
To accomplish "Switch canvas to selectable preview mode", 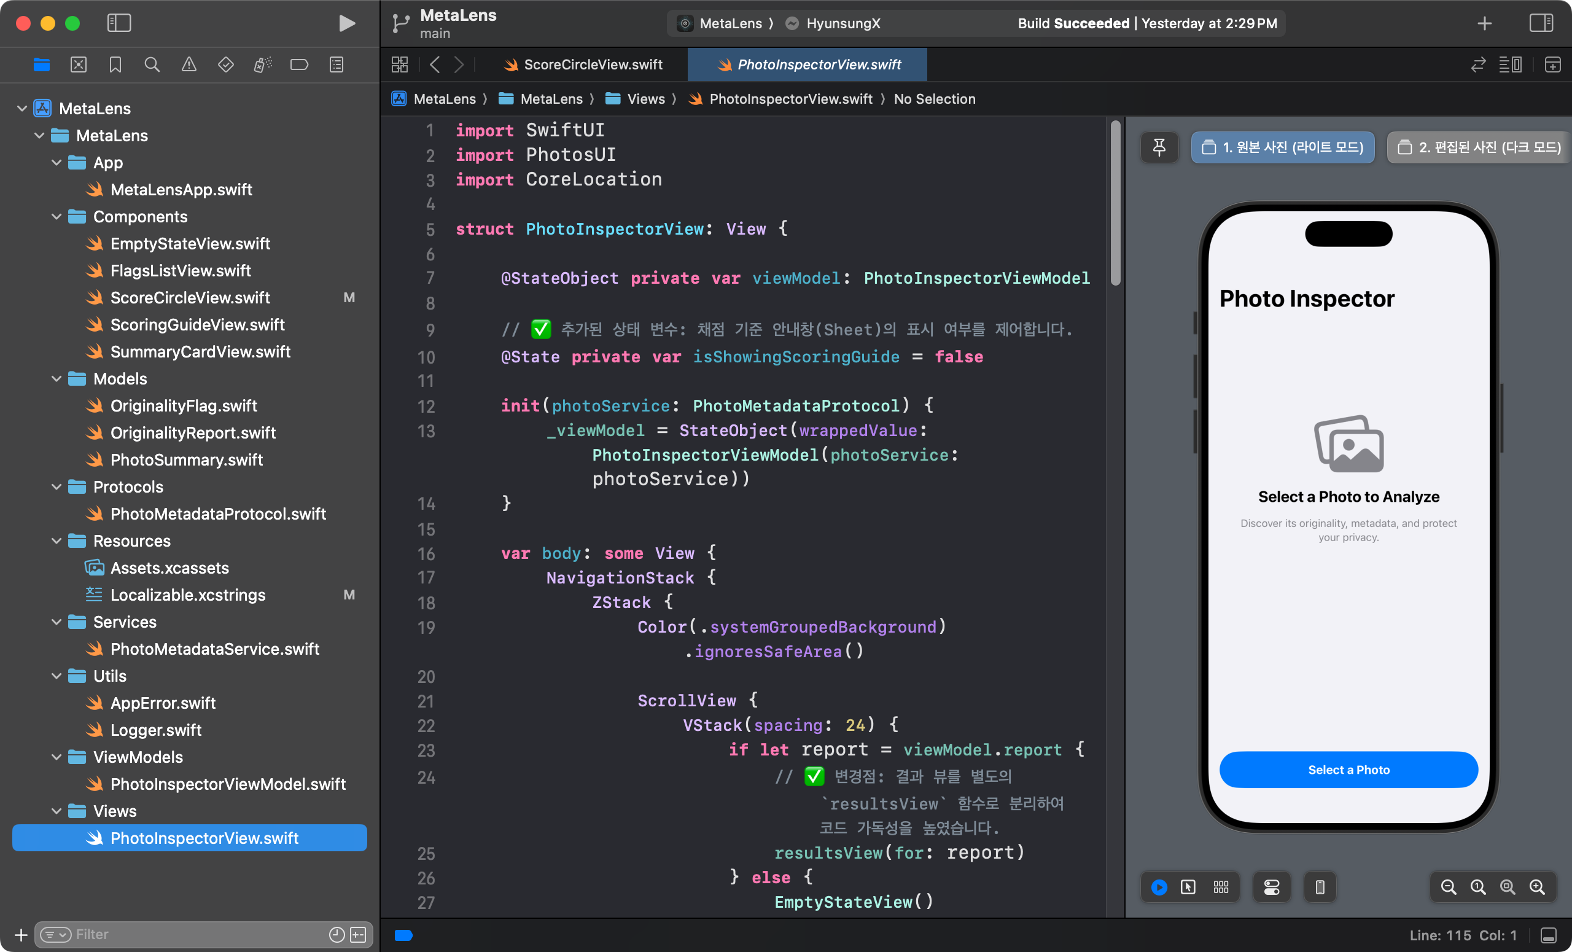I will tap(1188, 887).
